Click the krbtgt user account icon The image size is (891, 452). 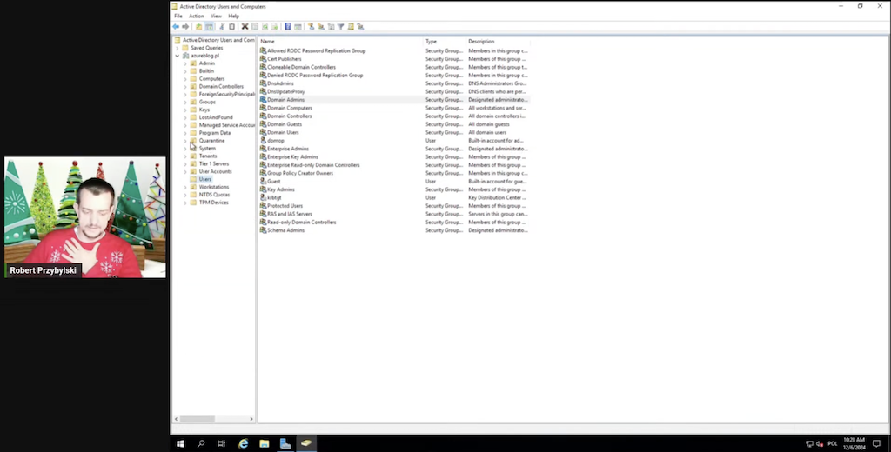pyautogui.click(x=263, y=197)
